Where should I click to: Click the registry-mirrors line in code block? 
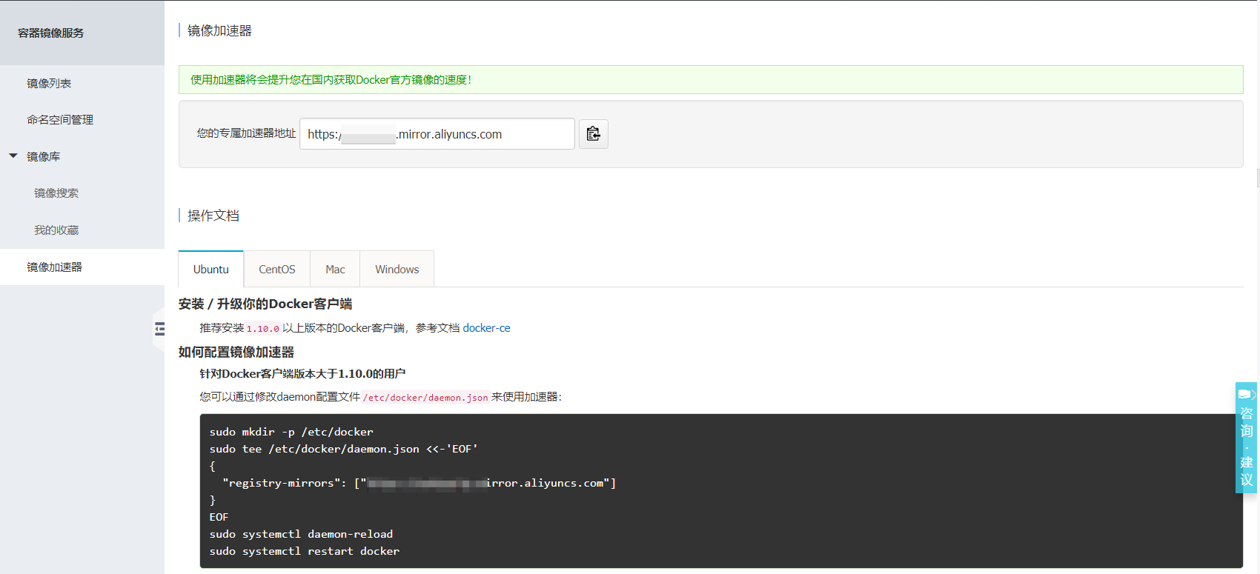(419, 483)
